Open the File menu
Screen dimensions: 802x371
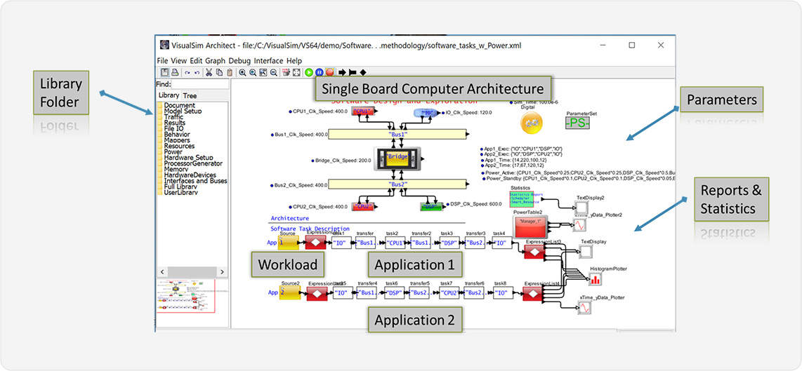pyautogui.click(x=163, y=60)
